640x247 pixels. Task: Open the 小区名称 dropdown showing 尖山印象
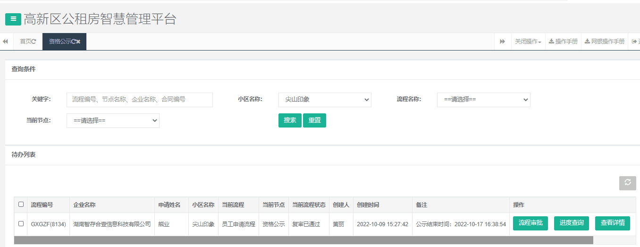[325, 100]
